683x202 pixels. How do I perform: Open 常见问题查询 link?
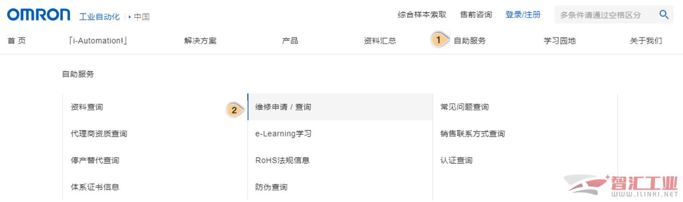coord(464,107)
